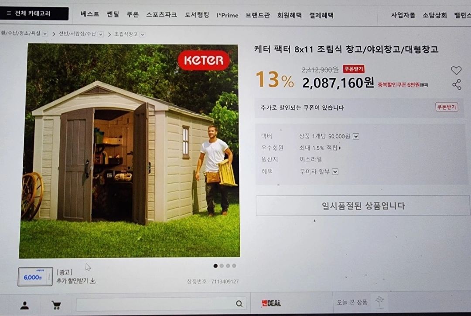Click the share icon below the heart
This screenshot has width=471, height=316.
coord(457,84)
